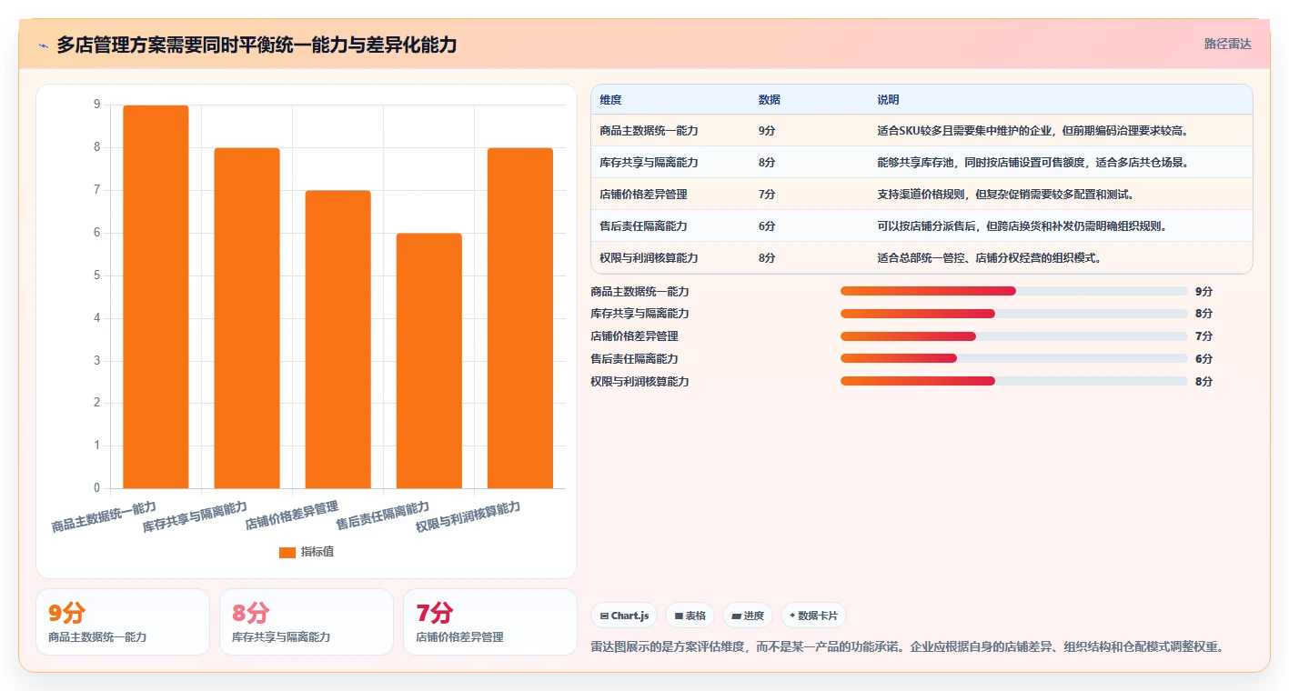The height and width of the screenshot is (691, 1289).
Task: Click y-axis tick value 5
Action: pyautogui.click(x=97, y=275)
